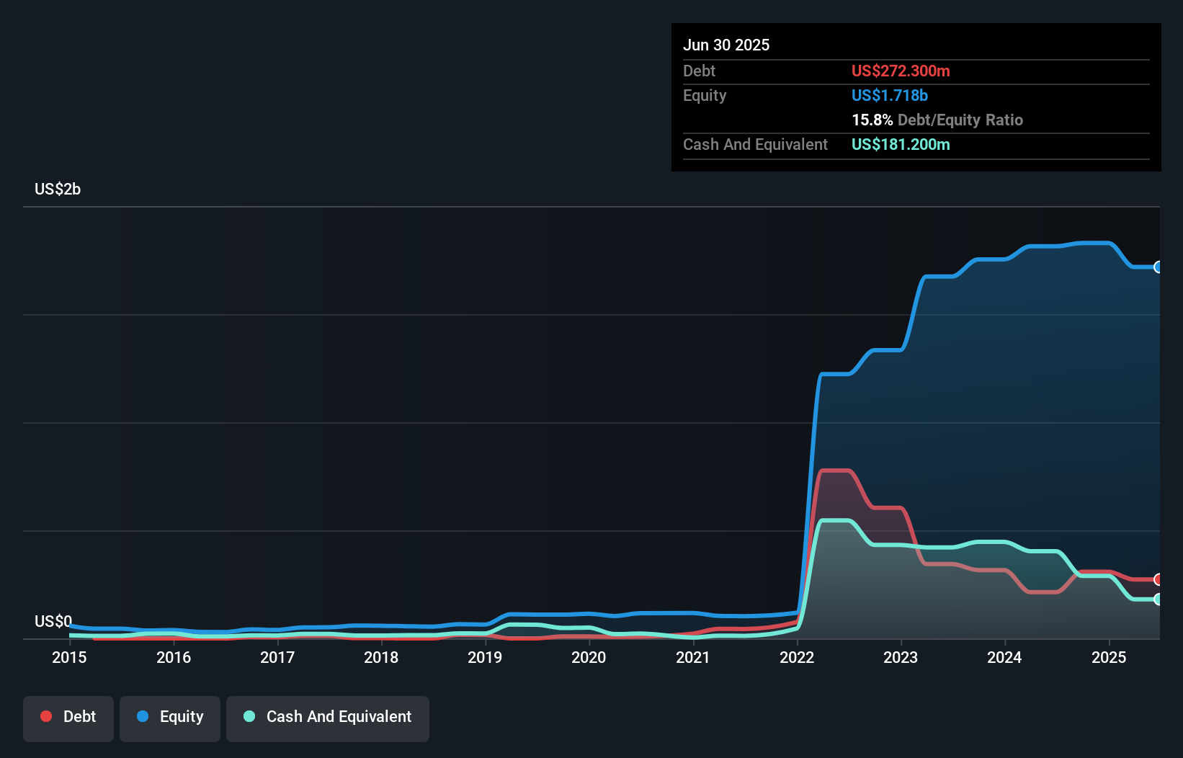Click the 15.8% Debt/Equity Ratio text

[937, 120]
